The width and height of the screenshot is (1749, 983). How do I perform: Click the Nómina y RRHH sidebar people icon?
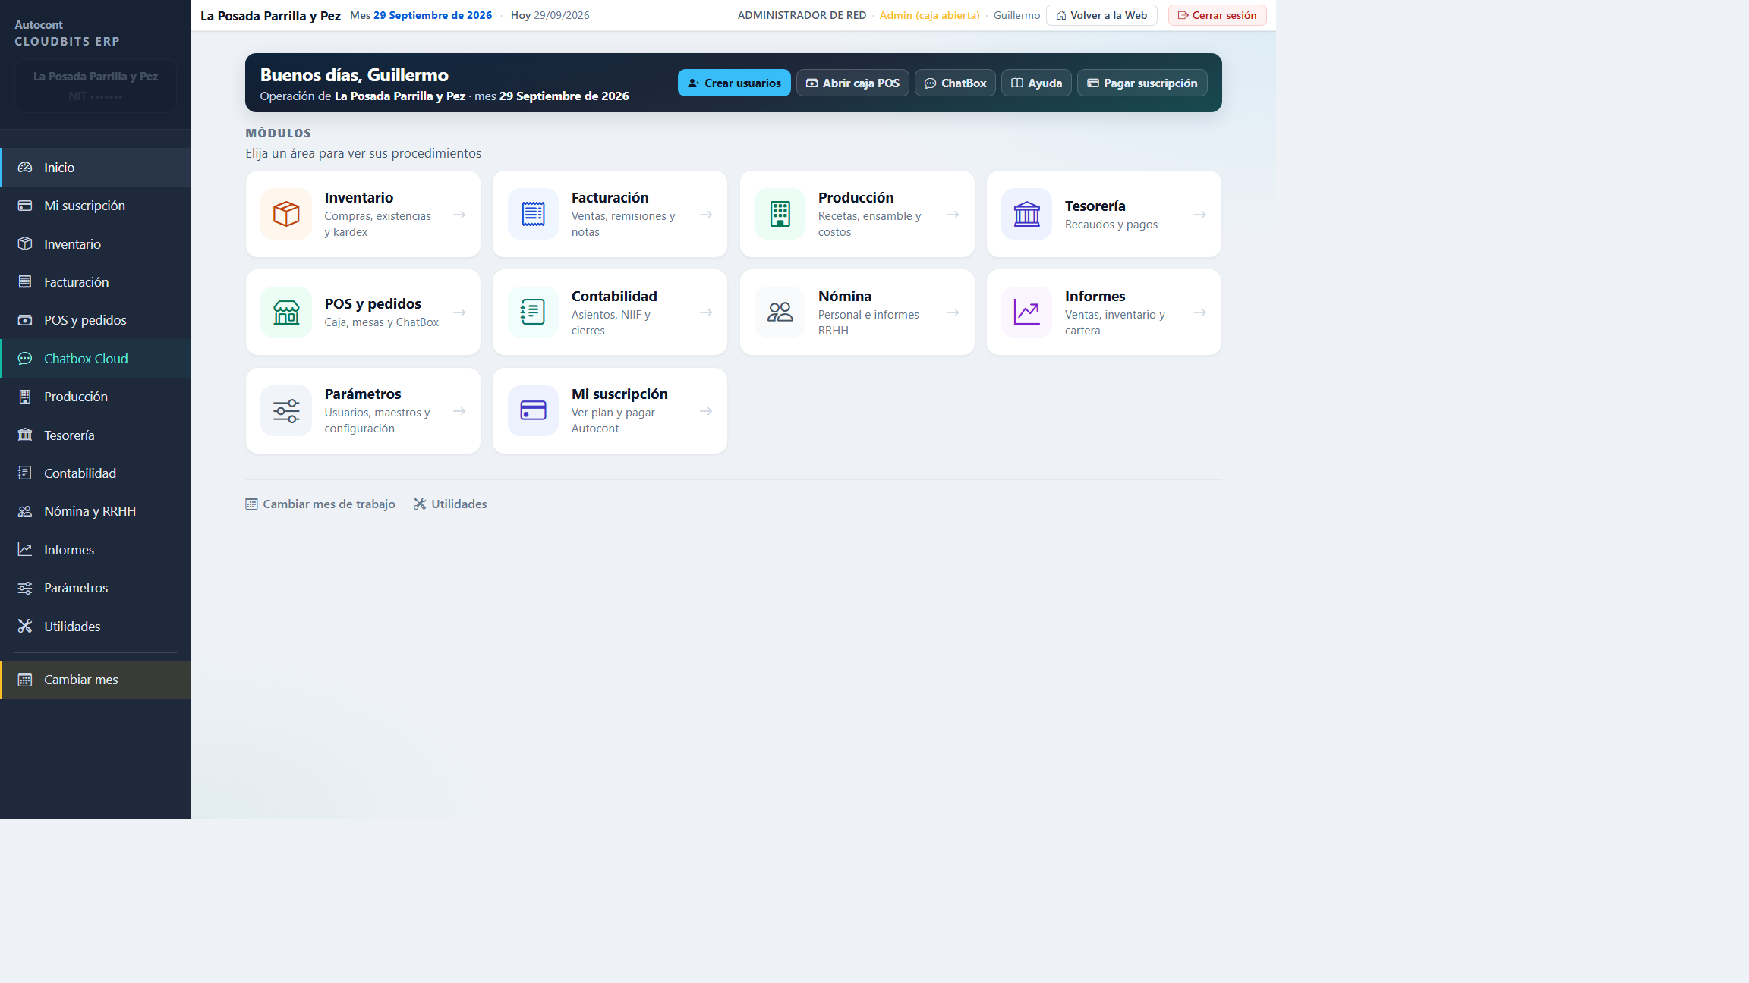(x=25, y=511)
